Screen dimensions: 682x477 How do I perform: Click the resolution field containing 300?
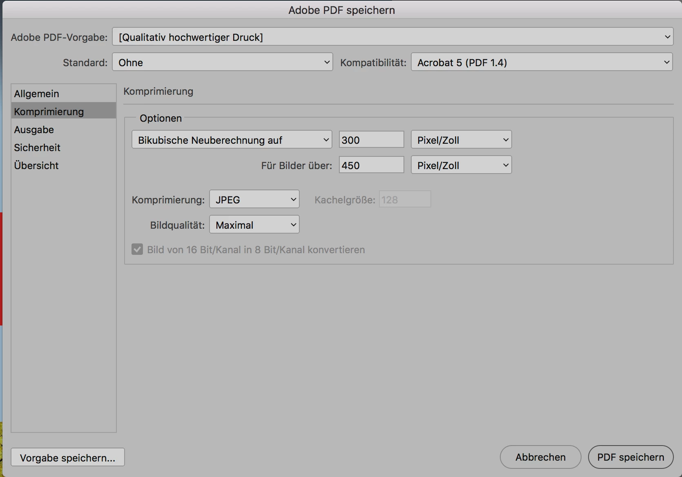(x=371, y=140)
